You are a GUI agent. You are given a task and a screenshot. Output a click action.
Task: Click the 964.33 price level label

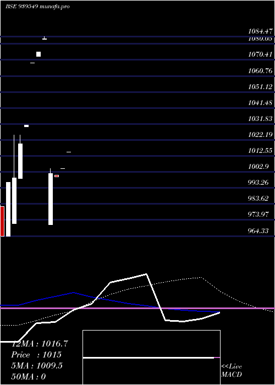click(258, 231)
